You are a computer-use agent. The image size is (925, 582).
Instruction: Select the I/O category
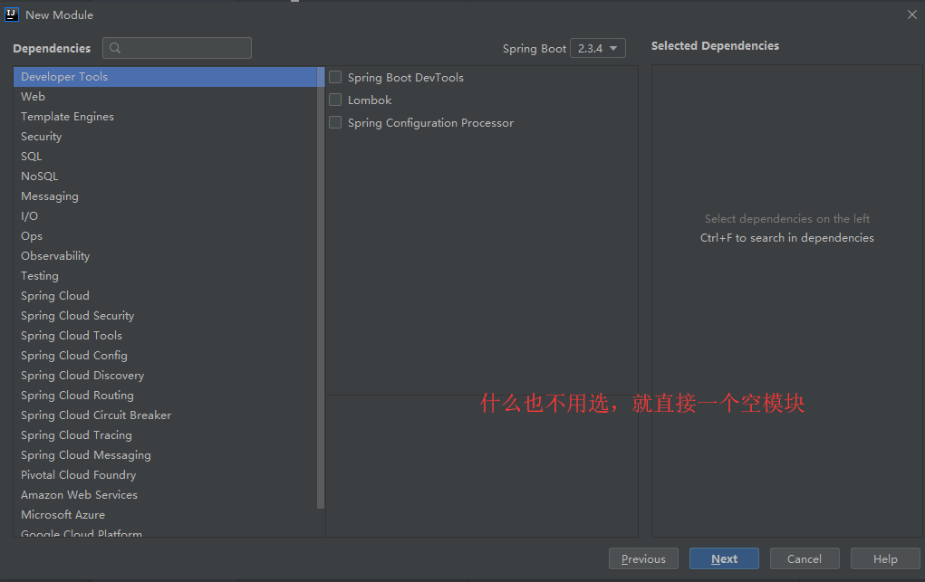point(165,215)
